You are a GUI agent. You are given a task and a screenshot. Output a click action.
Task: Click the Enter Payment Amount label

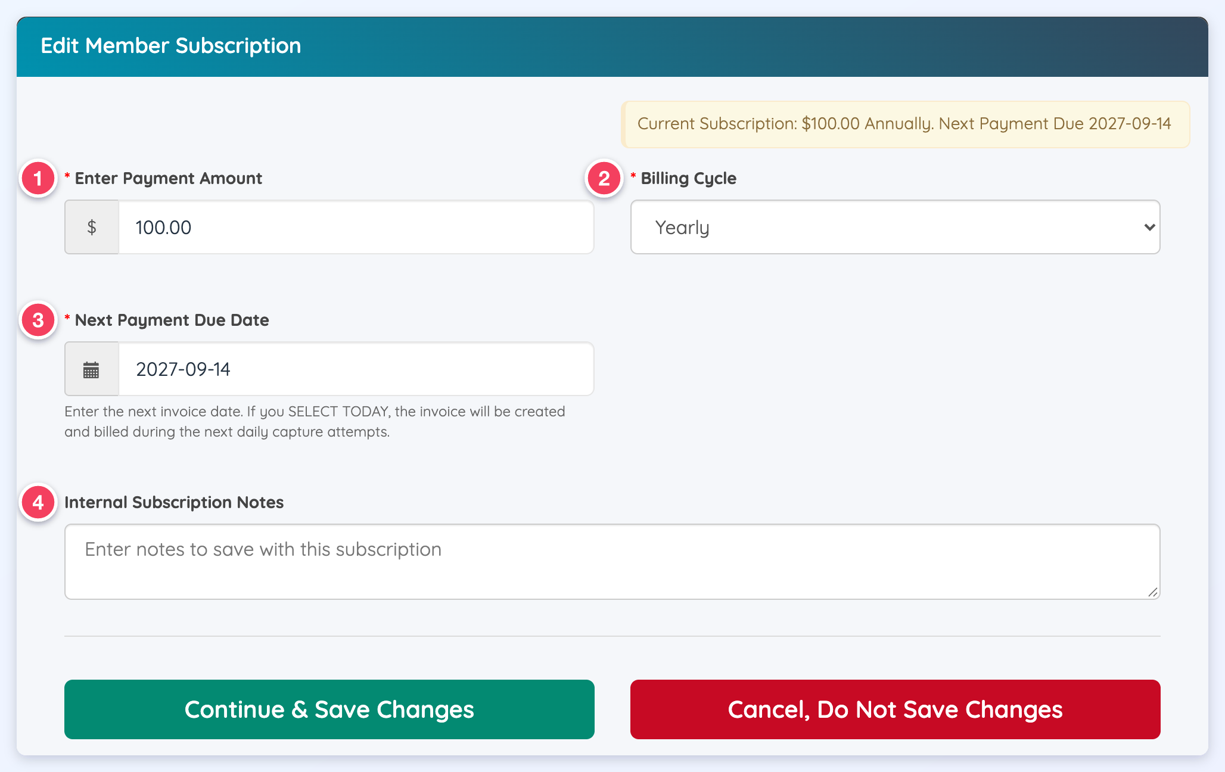169,178
